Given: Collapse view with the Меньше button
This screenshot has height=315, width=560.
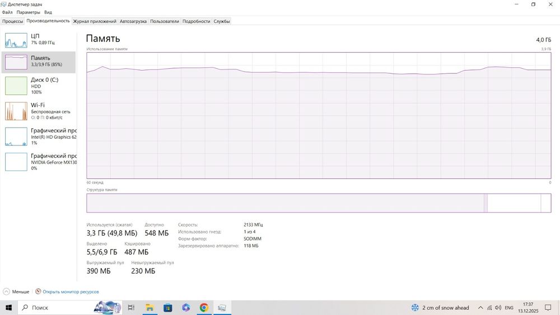Looking at the screenshot, I should pos(16,292).
